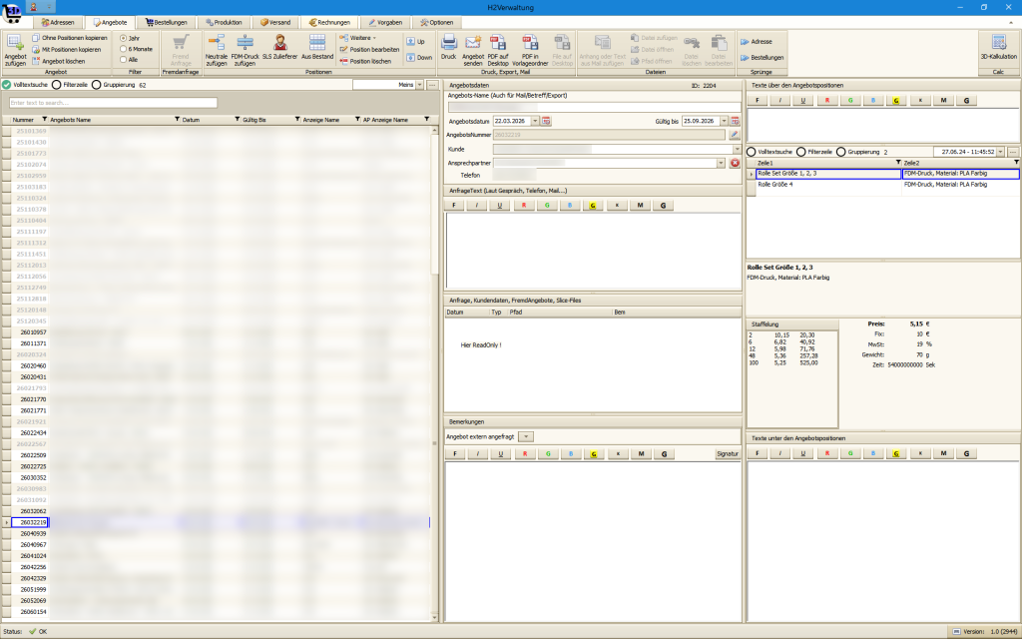The height and width of the screenshot is (639, 1022).
Task: Open the 27.06.24 layout dropdown
Action: 1000,152
